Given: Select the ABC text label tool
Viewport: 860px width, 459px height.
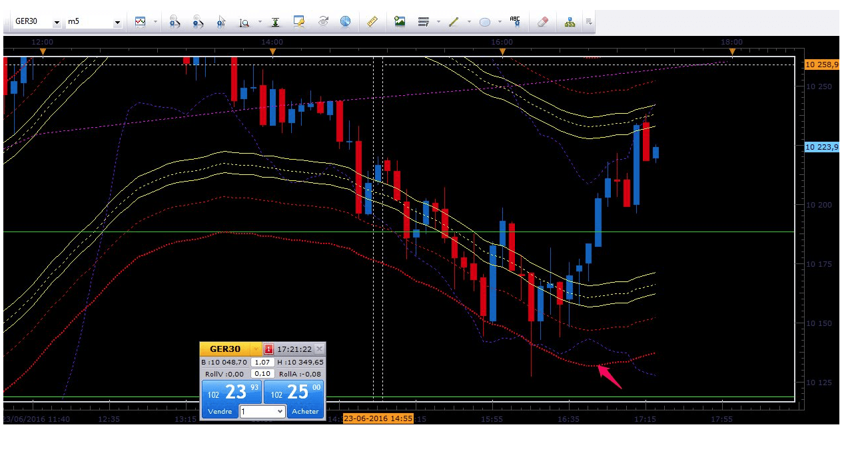Looking at the screenshot, I should pos(515,21).
